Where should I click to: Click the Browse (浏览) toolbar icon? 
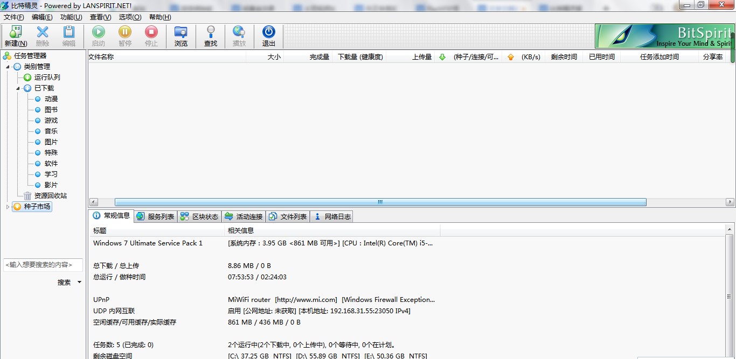click(181, 32)
